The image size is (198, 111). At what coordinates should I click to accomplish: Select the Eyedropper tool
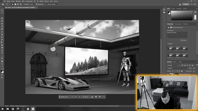click(2, 26)
